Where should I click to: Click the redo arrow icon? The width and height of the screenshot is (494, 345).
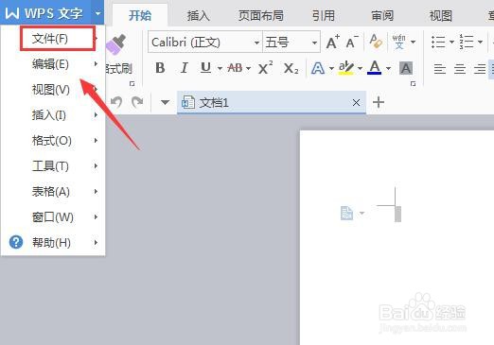[137, 102]
